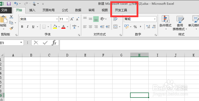Open the font size box showing 11

[x=64, y=19]
